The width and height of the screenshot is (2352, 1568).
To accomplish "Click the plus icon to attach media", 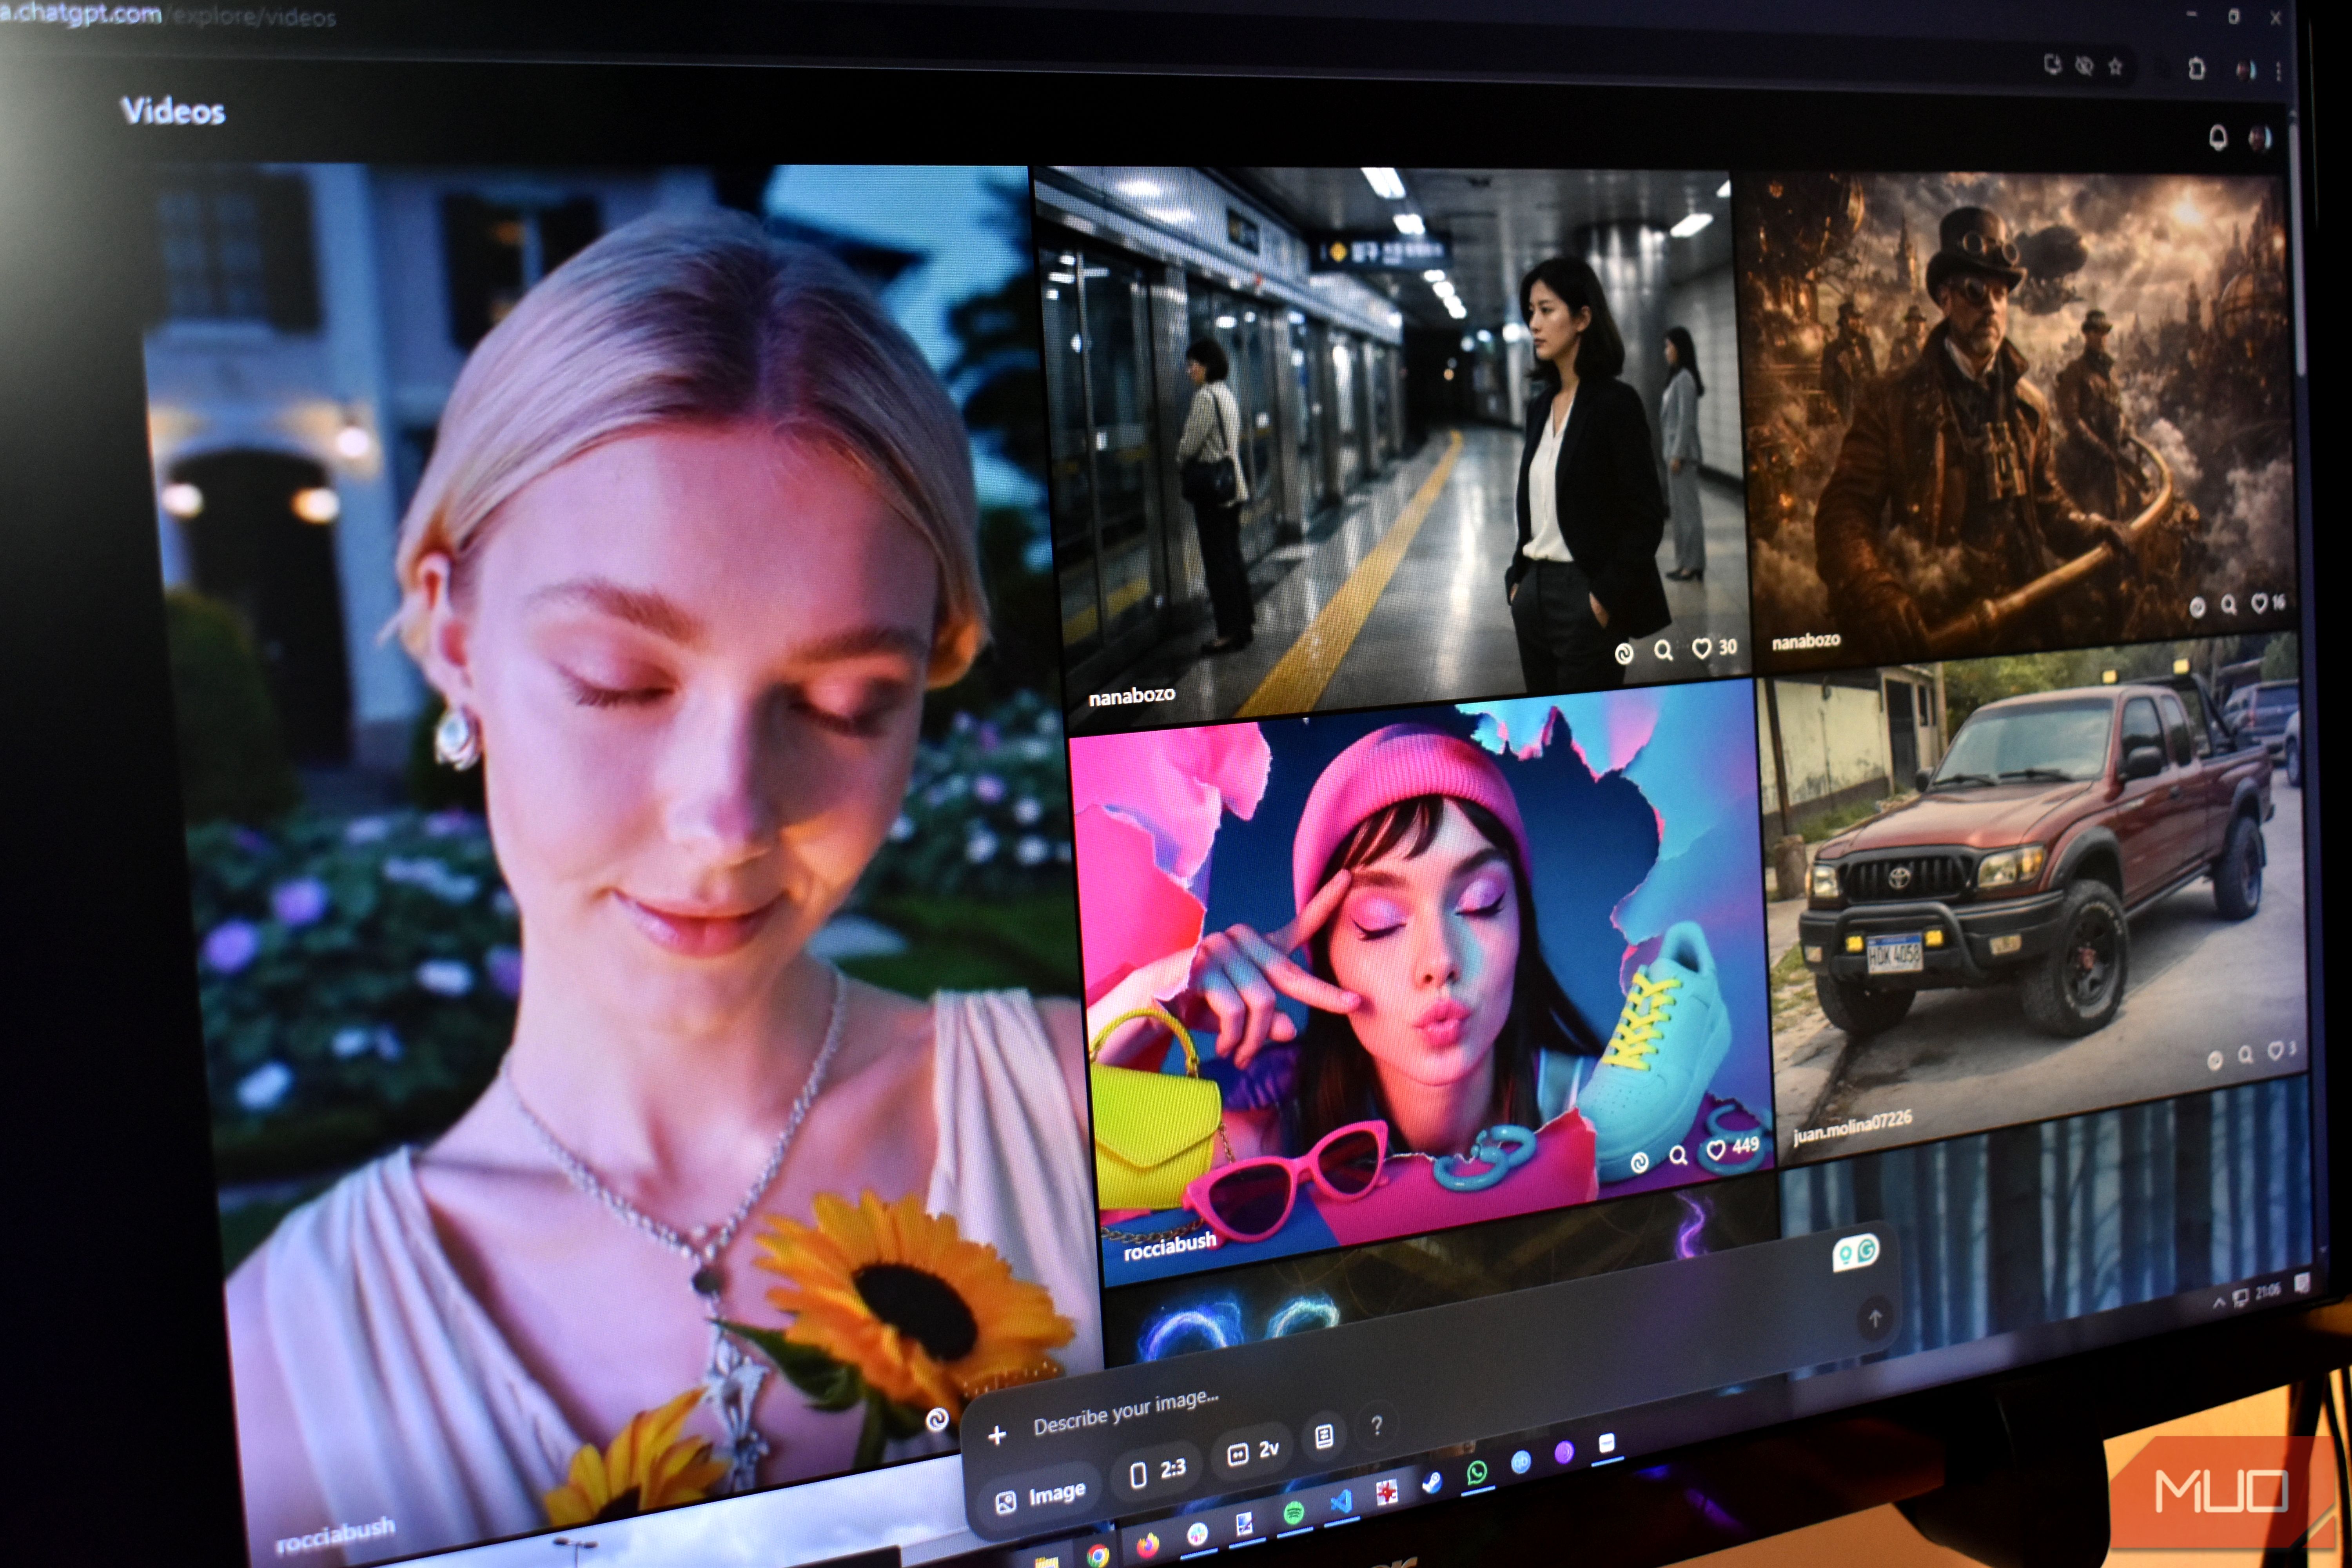I will pyautogui.click(x=997, y=1435).
